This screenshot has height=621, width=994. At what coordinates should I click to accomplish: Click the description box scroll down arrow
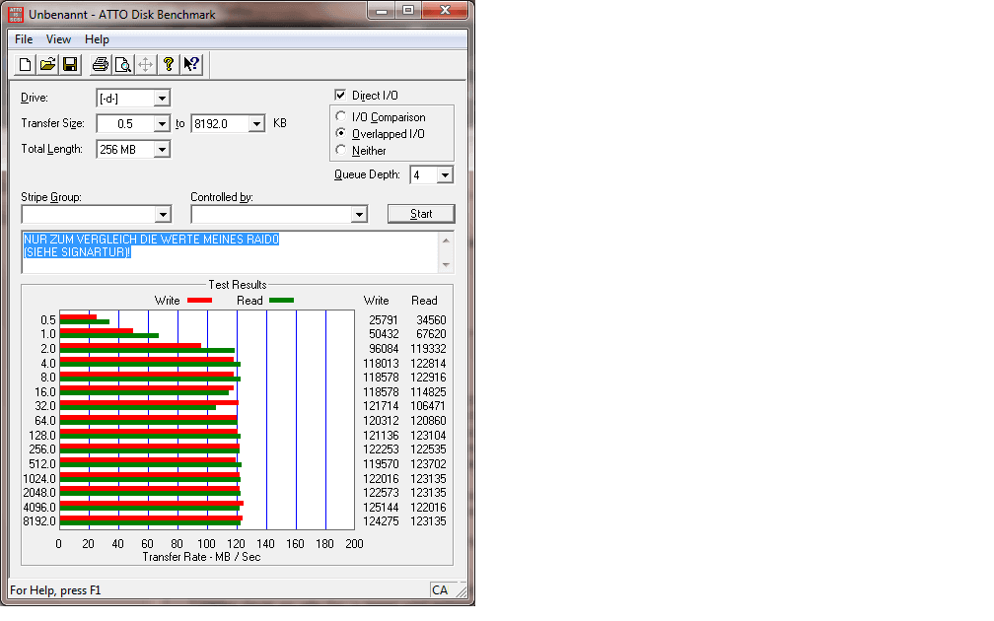(446, 265)
